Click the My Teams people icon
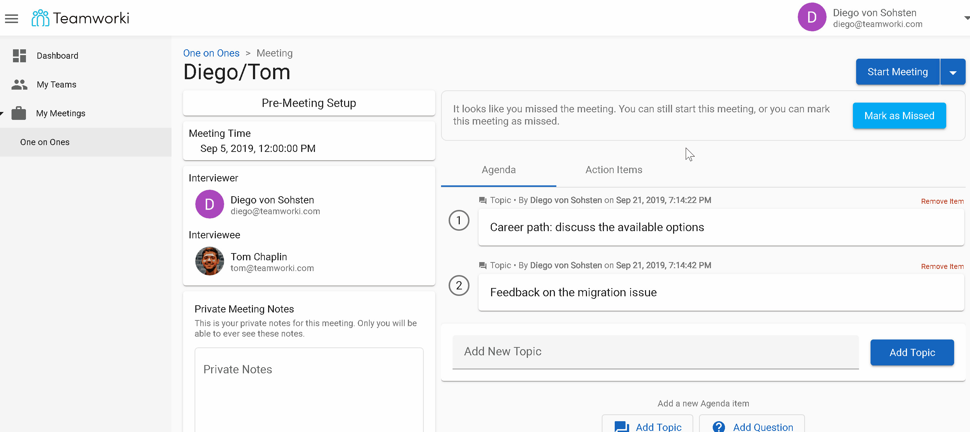This screenshot has width=970, height=432. click(x=19, y=85)
